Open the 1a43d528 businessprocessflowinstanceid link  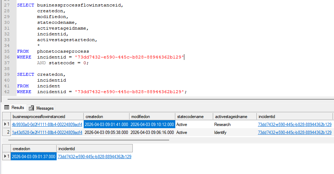pyautogui.click(x=47, y=132)
